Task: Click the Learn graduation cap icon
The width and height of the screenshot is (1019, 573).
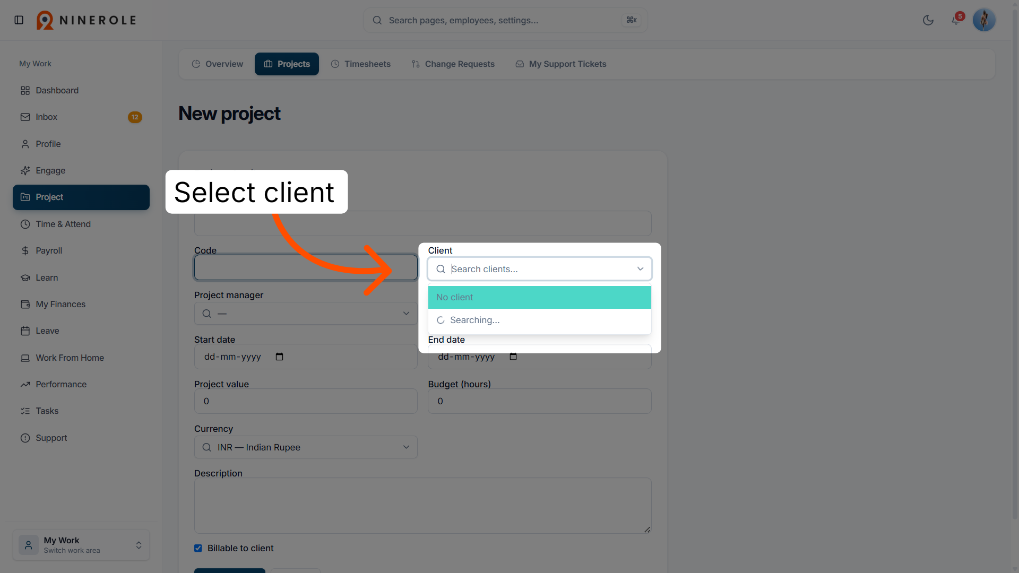Action: pyautogui.click(x=25, y=277)
